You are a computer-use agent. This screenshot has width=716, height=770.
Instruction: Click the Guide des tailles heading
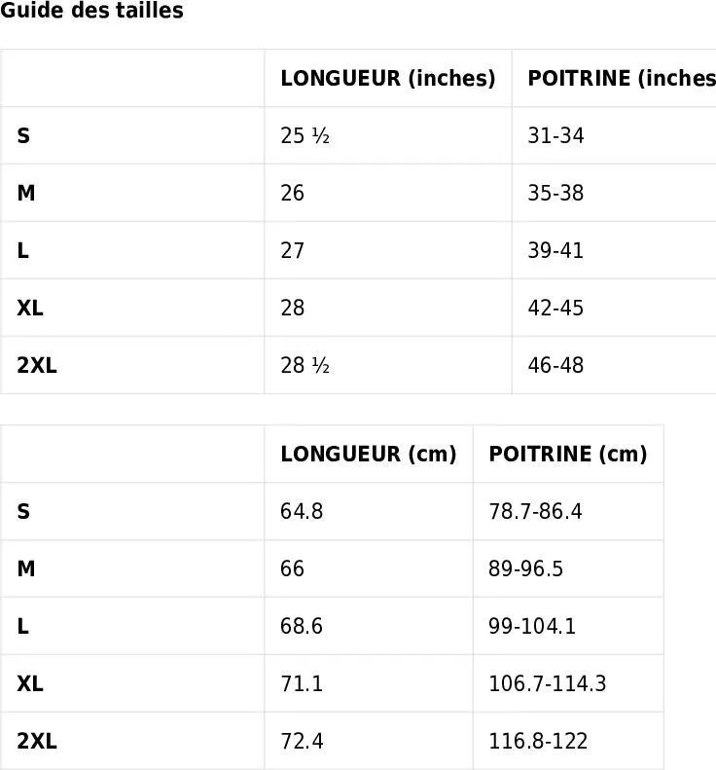(x=91, y=11)
